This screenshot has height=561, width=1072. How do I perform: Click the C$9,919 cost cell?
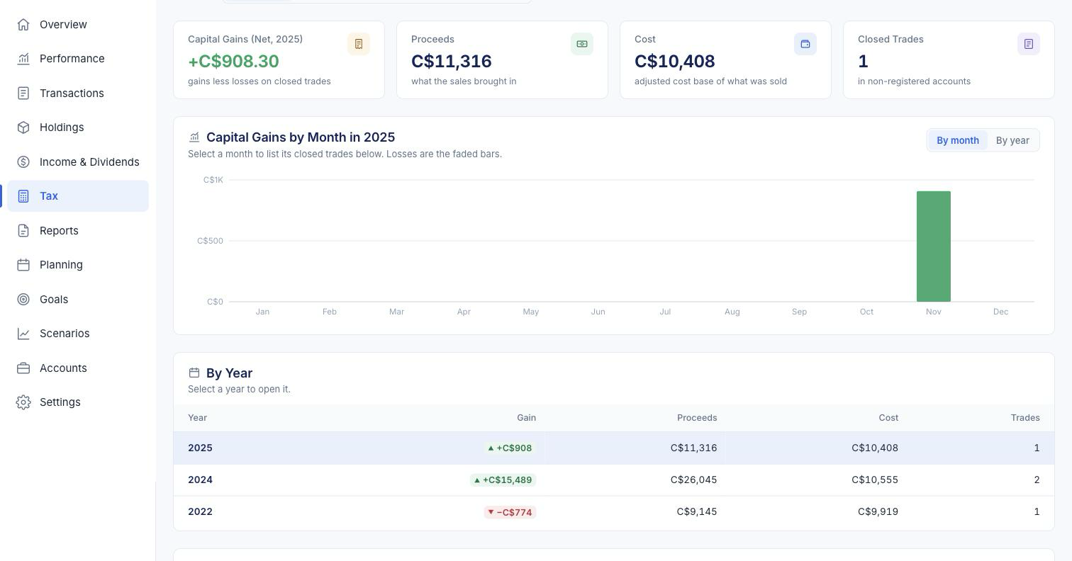(x=878, y=512)
